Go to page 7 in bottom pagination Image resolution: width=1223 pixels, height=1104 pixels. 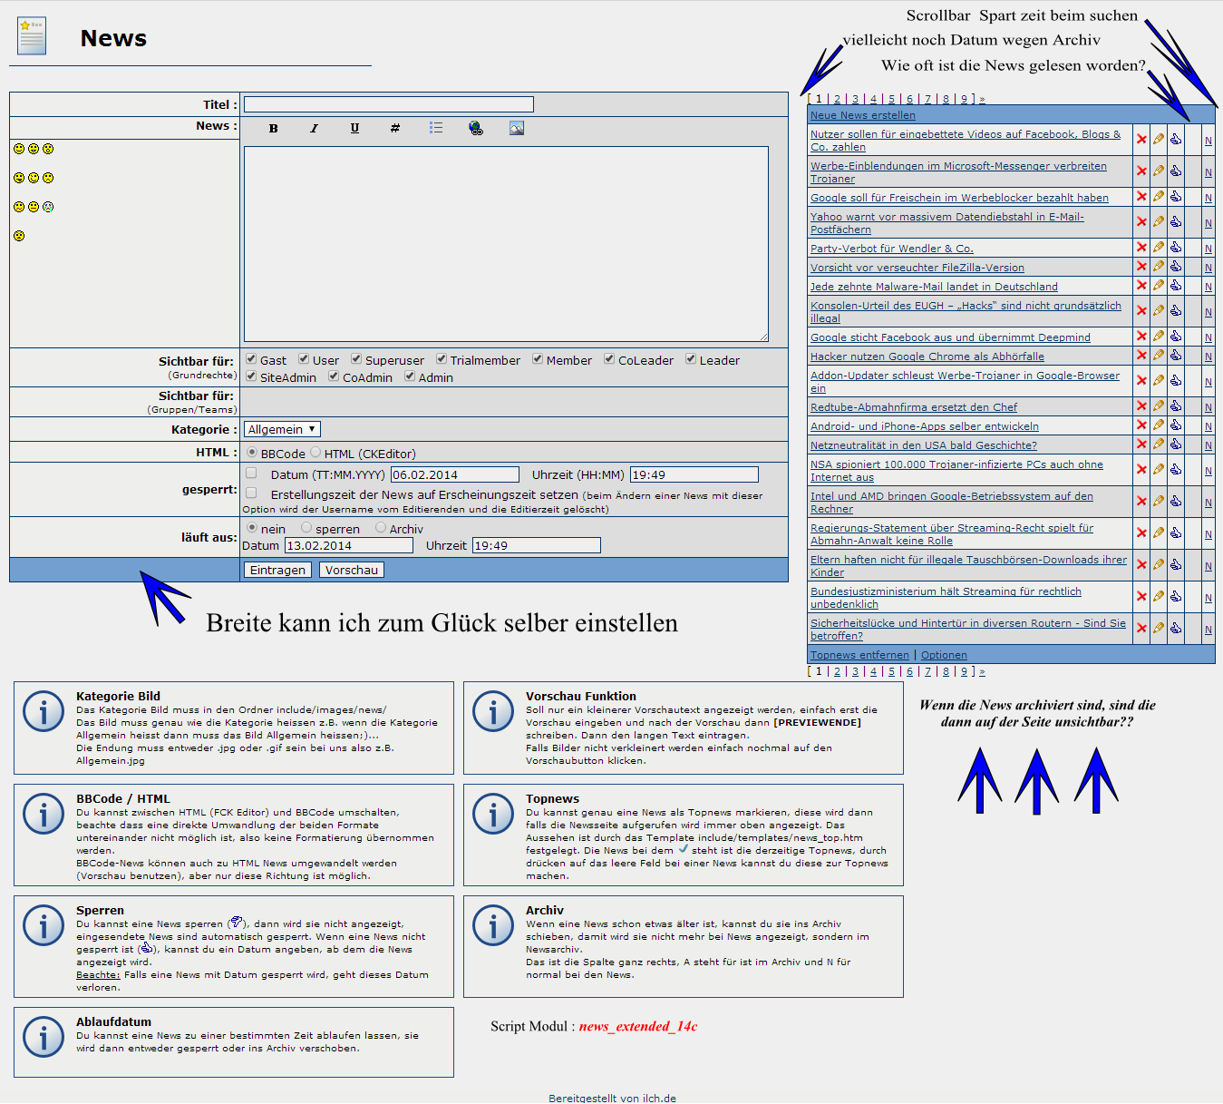tap(927, 672)
